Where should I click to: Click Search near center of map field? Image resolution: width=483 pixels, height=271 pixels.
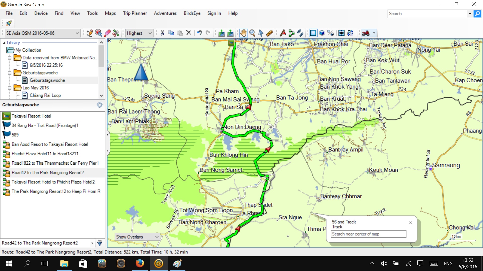369,234
